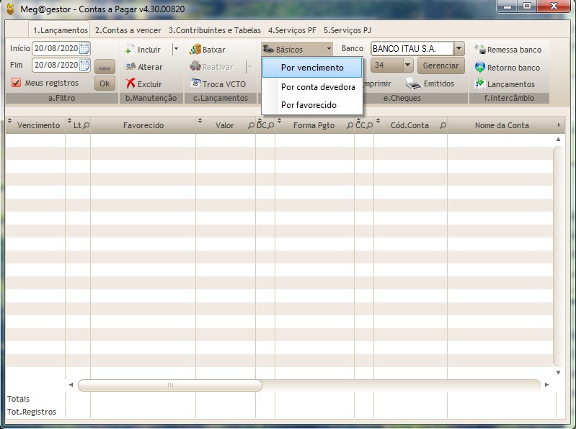Screen dimensions: 576x429
Task: Click the Remessa banco icon
Action: 480,50
